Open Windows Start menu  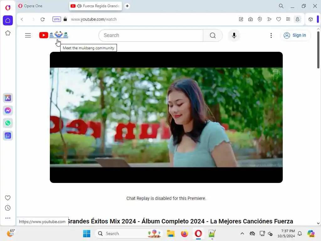(87, 233)
